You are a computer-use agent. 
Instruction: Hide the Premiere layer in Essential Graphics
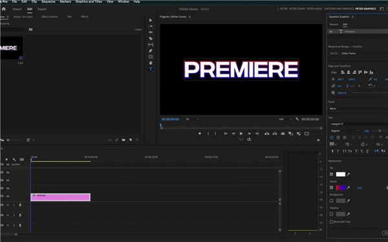click(331, 32)
